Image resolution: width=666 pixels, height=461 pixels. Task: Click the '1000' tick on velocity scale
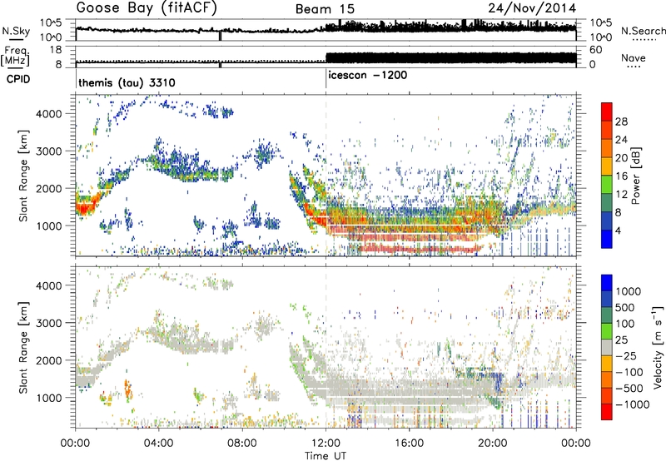(x=628, y=291)
